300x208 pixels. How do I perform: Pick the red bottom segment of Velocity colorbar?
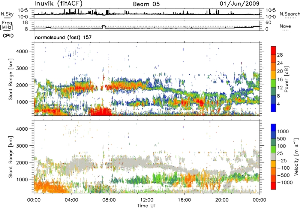tap(273, 186)
